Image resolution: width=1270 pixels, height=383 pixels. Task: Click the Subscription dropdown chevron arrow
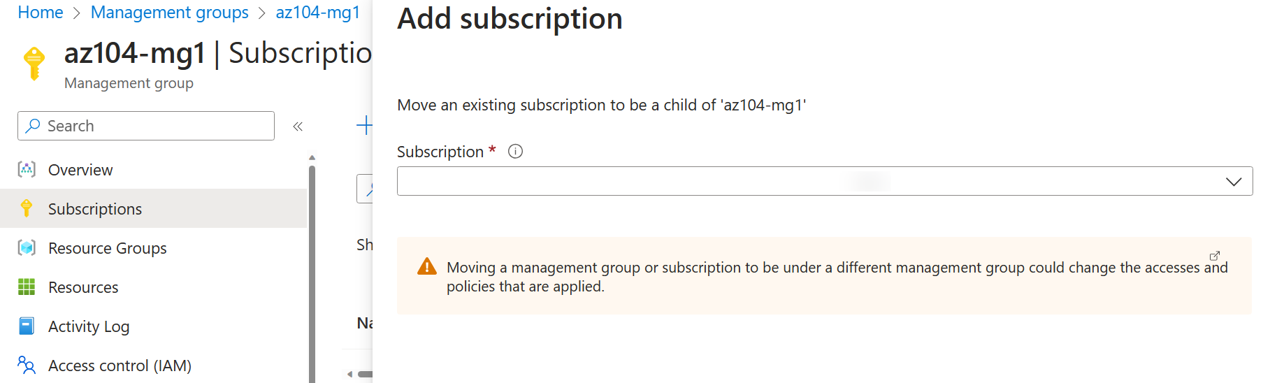[1234, 182]
